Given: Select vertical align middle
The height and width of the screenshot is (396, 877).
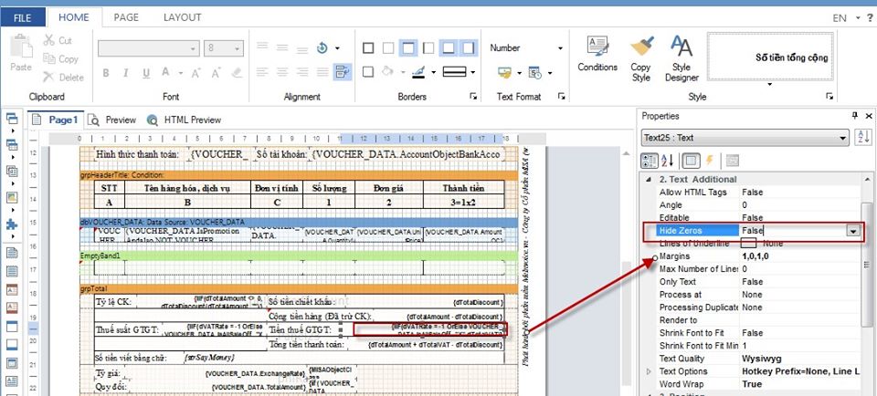Looking at the screenshot, I should (282, 47).
